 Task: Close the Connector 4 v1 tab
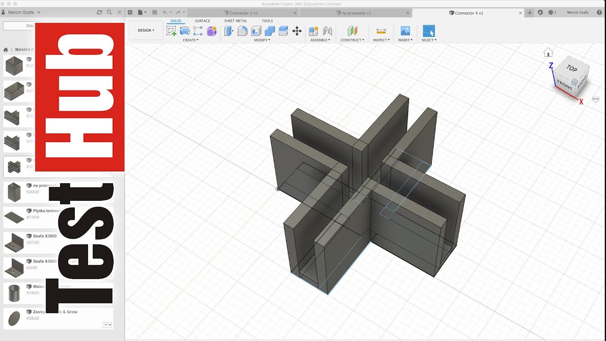pyautogui.click(x=520, y=13)
